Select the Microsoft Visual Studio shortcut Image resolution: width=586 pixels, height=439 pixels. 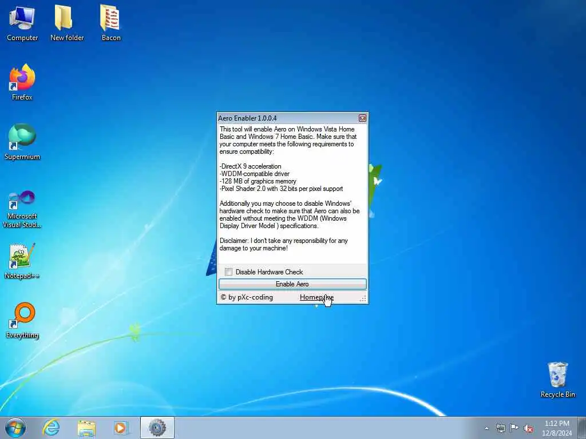click(22, 209)
